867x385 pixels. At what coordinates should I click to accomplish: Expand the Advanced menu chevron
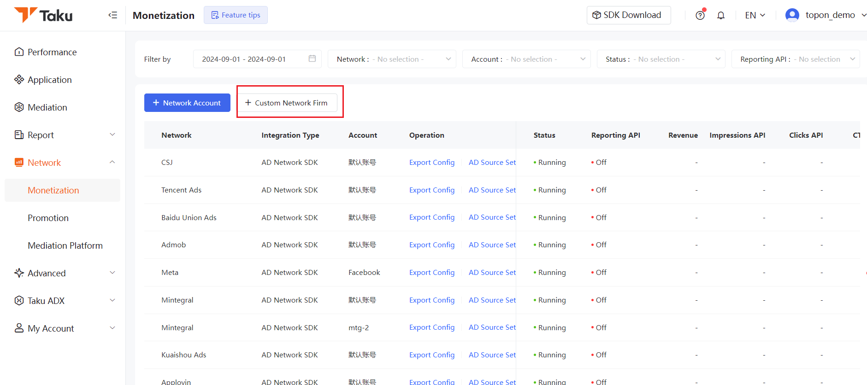tap(112, 273)
